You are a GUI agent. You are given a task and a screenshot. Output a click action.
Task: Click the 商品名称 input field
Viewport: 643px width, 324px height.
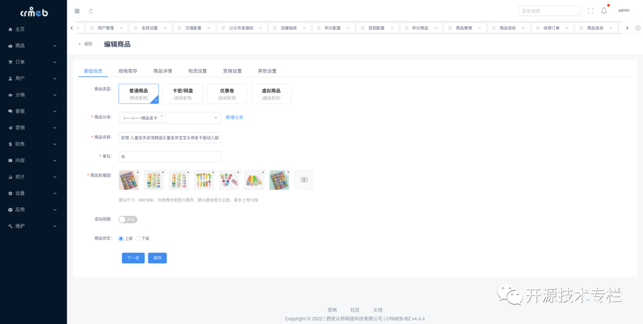click(170, 138)
